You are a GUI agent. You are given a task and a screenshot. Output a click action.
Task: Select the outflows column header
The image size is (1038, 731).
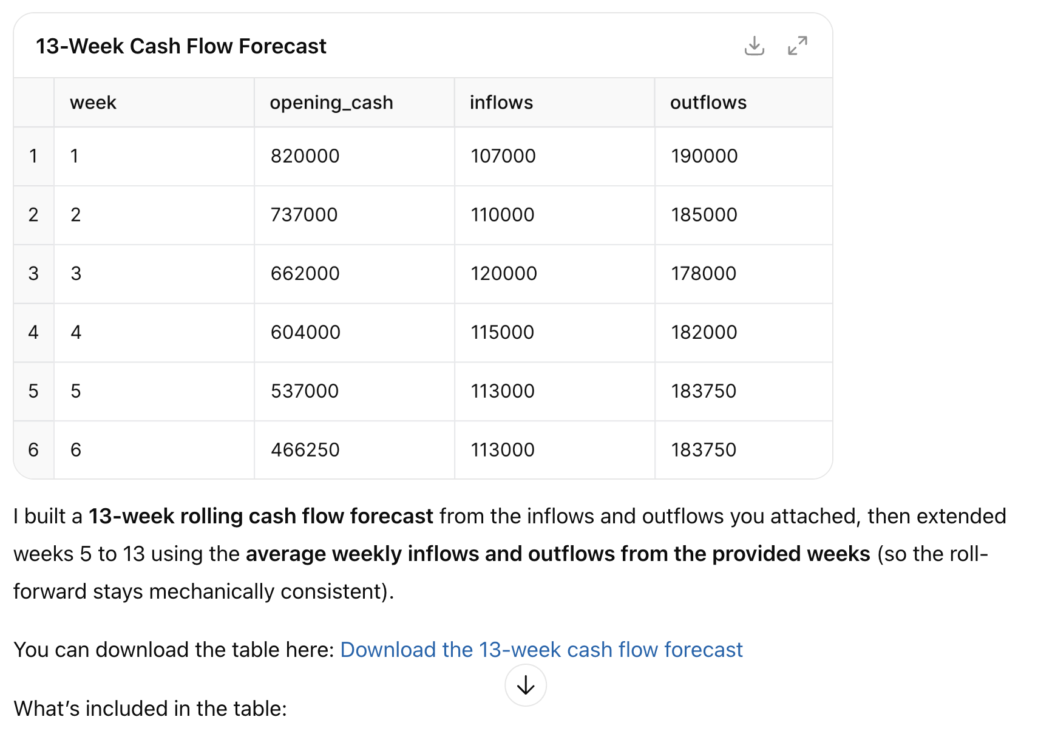tap(708, 103)
